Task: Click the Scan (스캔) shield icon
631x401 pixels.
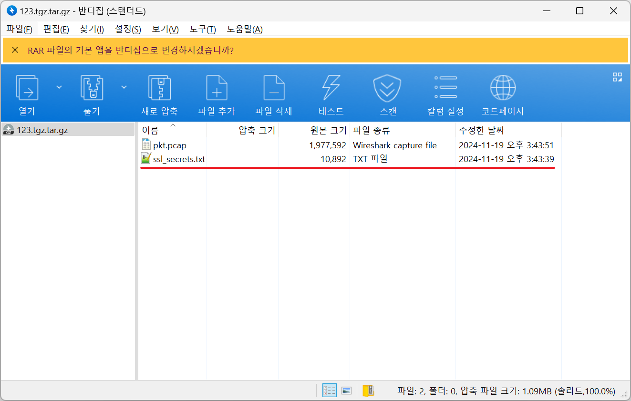Action: (387, 88)
